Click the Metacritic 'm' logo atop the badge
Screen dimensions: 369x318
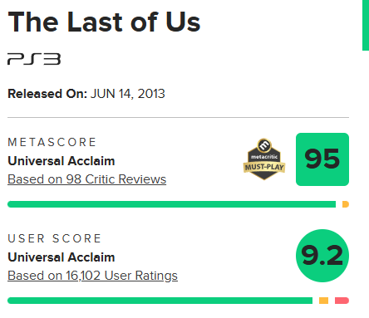264,145
